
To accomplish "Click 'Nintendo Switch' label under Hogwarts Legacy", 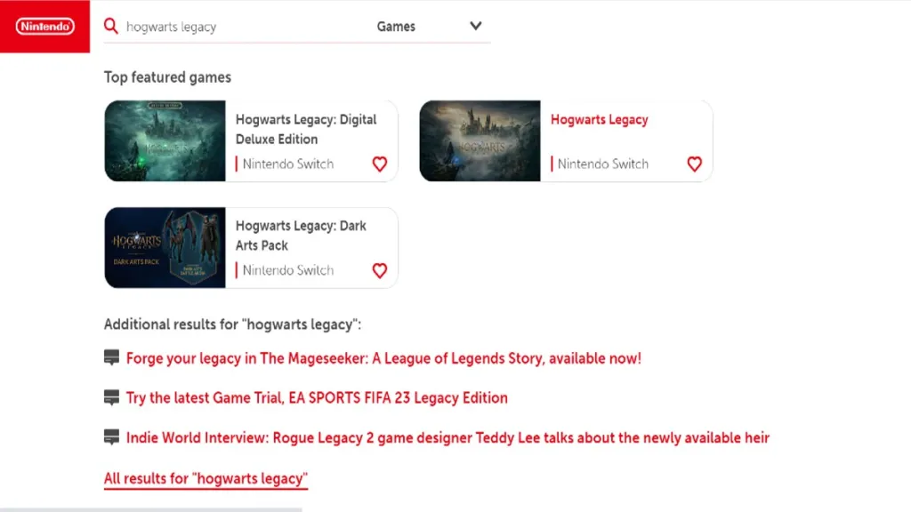I will (x=603, y=164).
